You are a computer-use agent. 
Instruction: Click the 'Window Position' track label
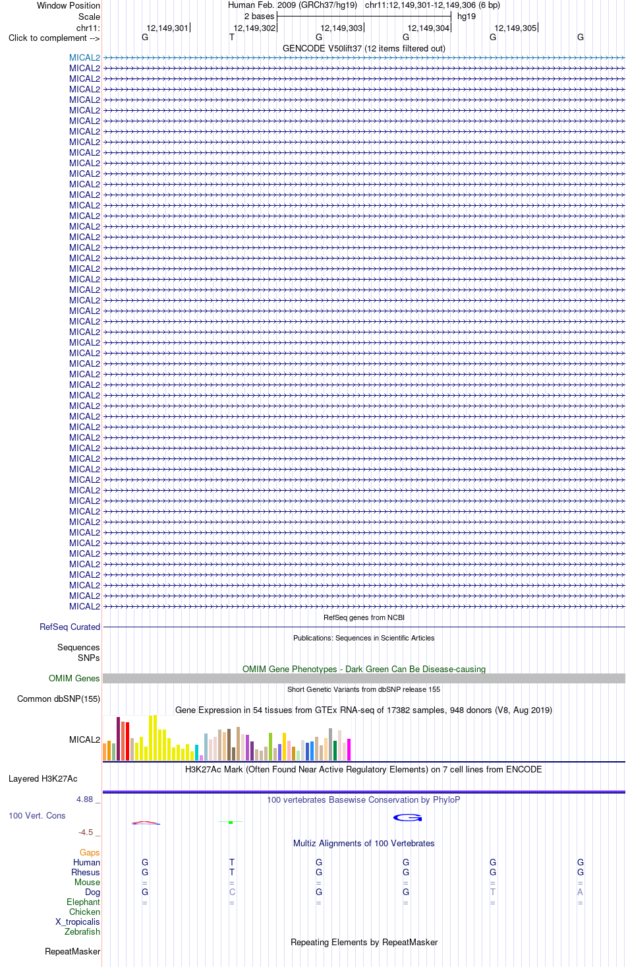click(69, 5)
